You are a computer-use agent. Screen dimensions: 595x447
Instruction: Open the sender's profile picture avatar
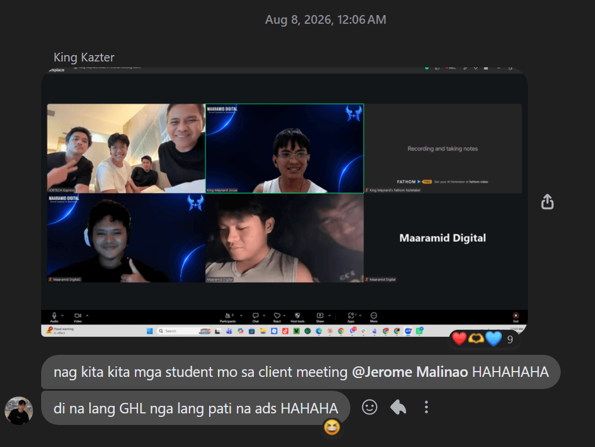tap(19, 410)
